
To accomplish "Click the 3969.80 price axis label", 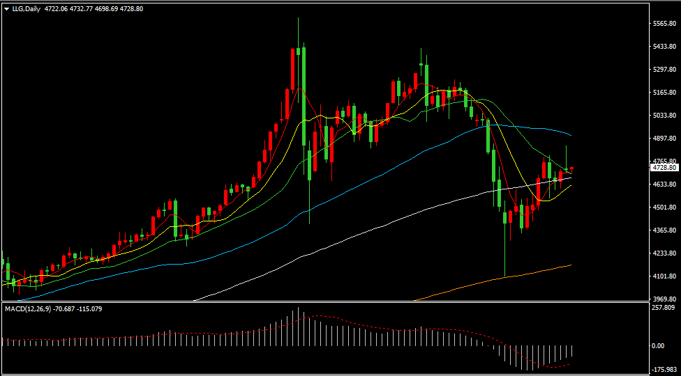I will [x=664, y=299].
